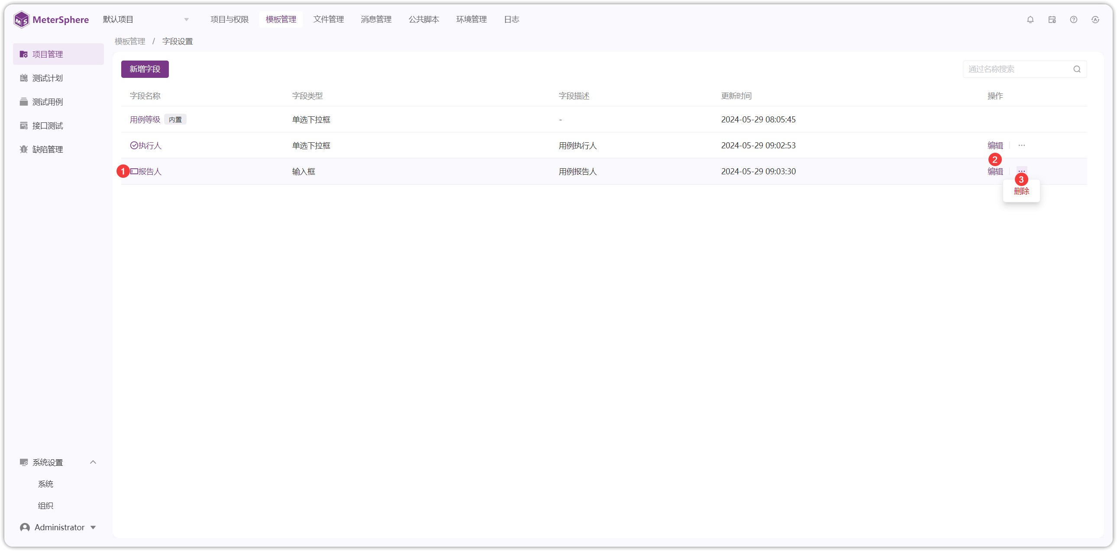Click the 字段名称 column header
1117x551 pixels.
[145, 96]
